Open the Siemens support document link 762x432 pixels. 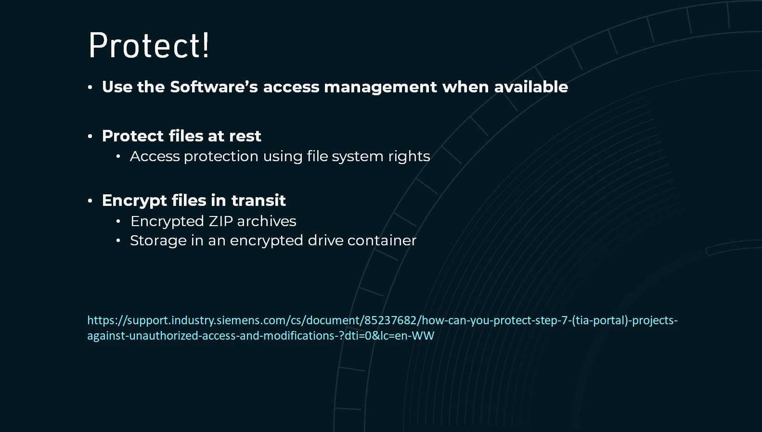(x=382, y=328)
